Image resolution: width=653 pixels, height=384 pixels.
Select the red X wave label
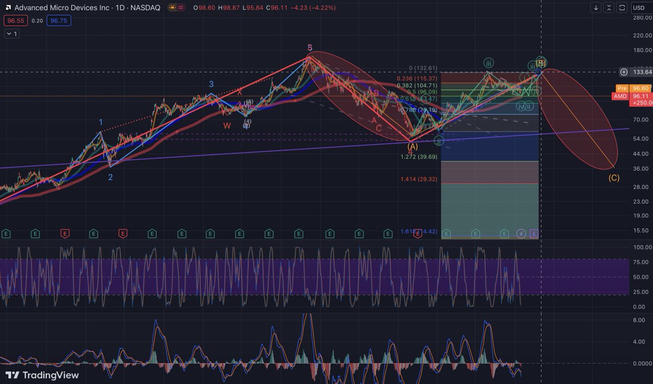239,91
